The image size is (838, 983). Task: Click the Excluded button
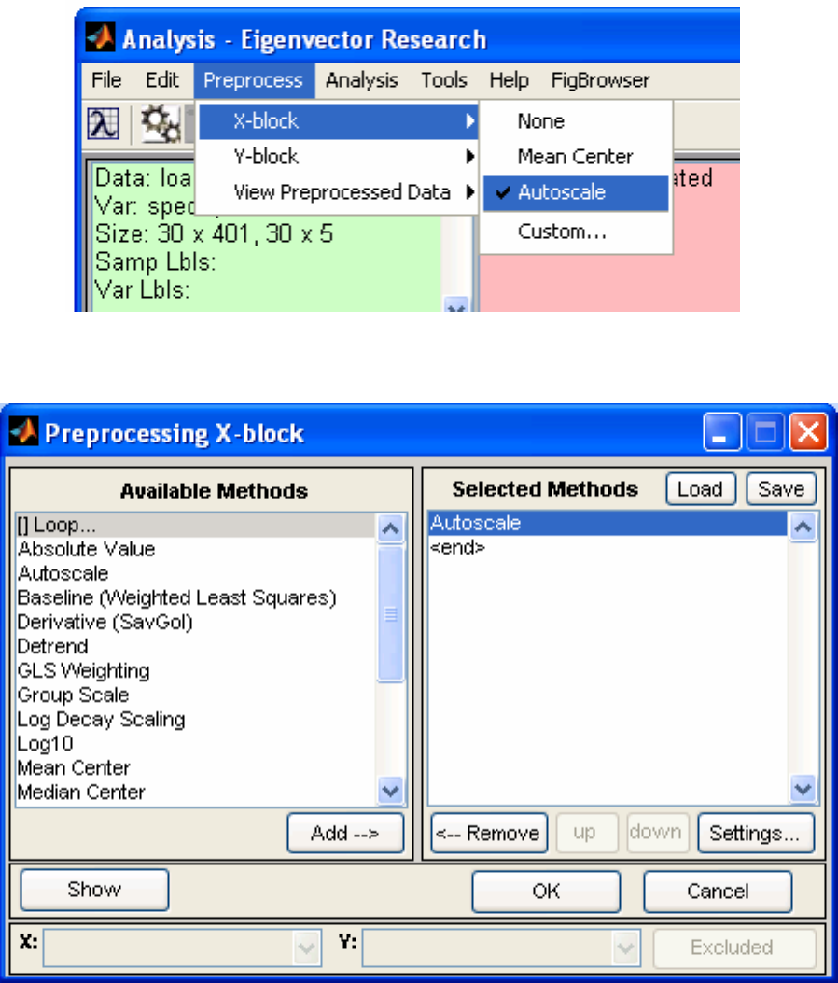point(734,948)
